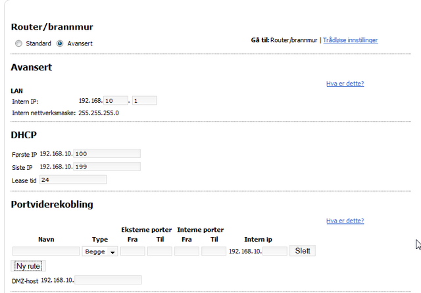This screenshot has width=421, height=293.
Task: Click the Intern IP third octet field
Action: click(115, 101)
